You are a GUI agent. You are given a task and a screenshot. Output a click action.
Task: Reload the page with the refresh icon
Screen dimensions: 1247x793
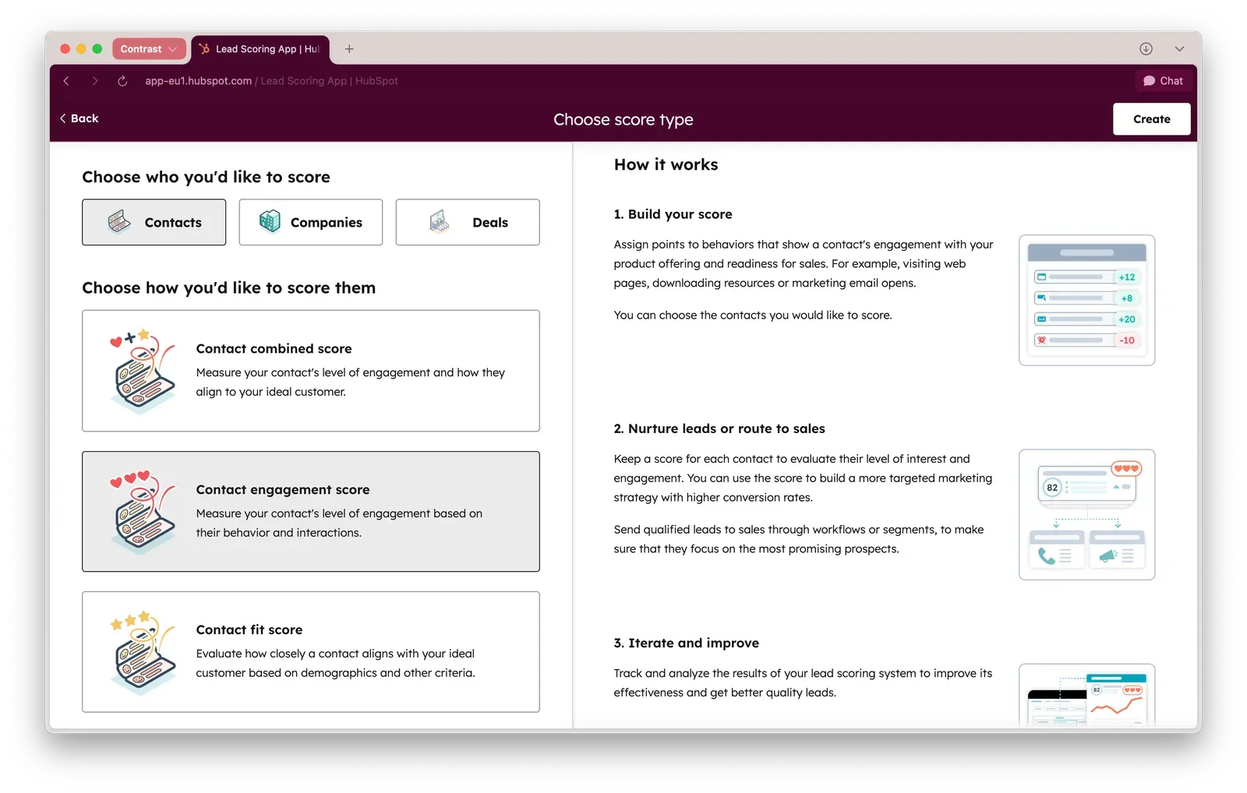pyautogui.click(x=122, y=80)
